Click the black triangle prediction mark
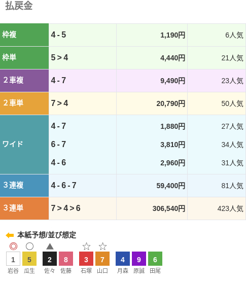Screen dimensions: 246x283 pos(50,246)
